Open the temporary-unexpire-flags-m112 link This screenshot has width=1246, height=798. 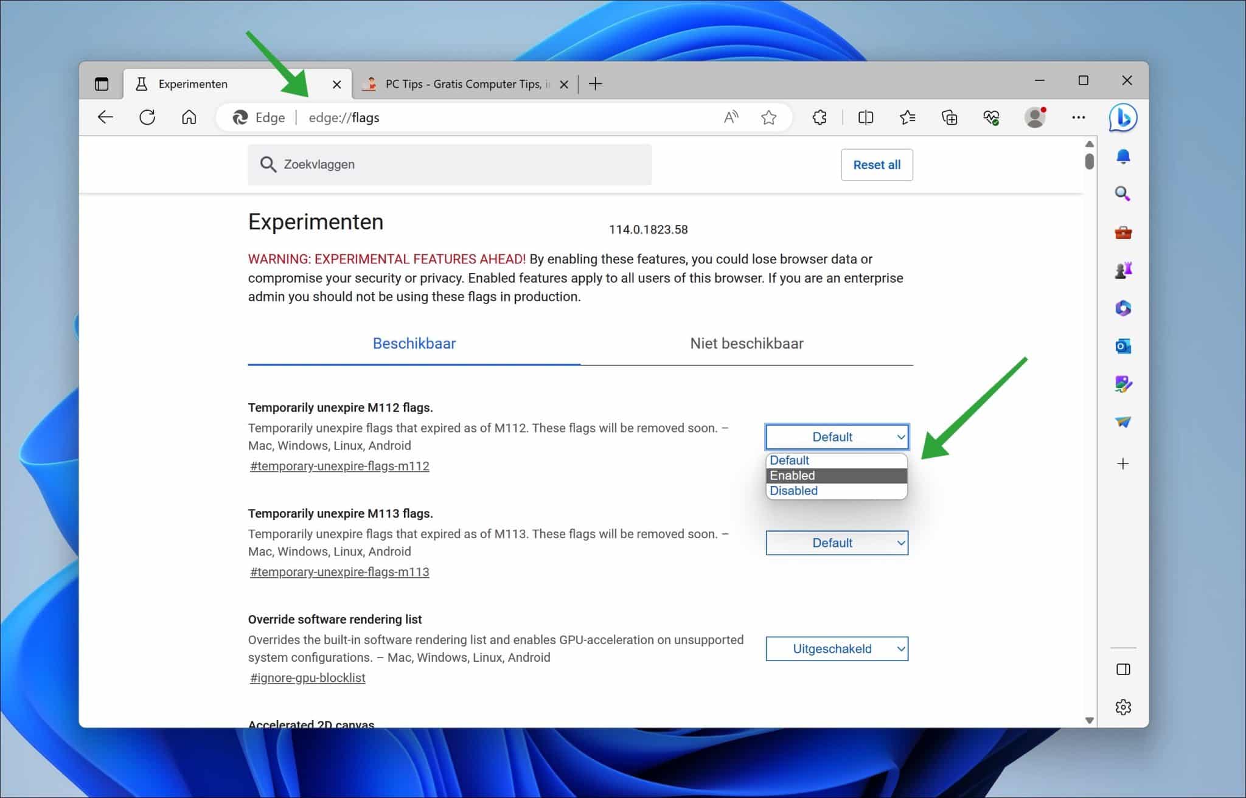339,465
